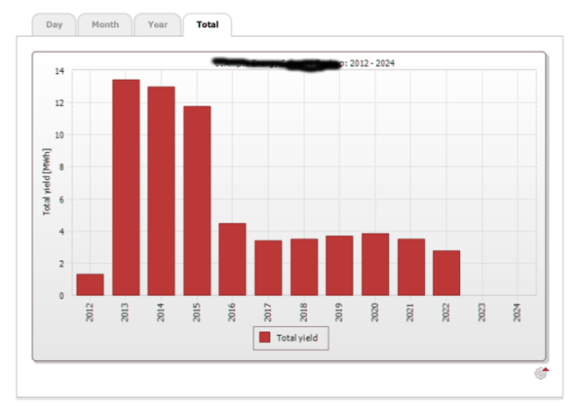Click the 2017 yield bar
This screenshot has height=406, width=576.
click(268, 267)
